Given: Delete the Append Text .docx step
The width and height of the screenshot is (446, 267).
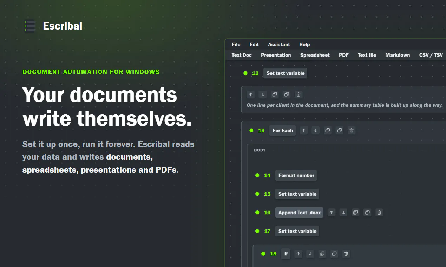Looking at the screenshot, I should pyautogui.click(x=379, y=213).
